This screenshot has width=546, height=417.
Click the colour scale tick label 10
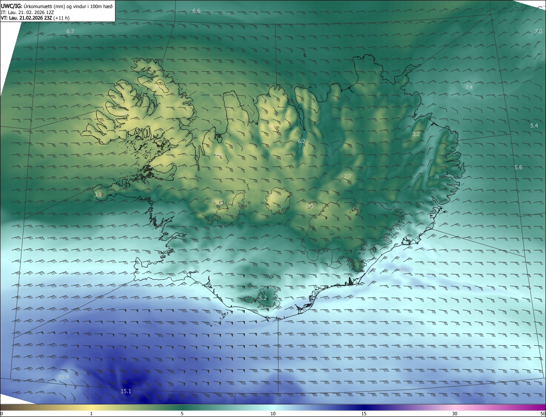pos(273,414)
